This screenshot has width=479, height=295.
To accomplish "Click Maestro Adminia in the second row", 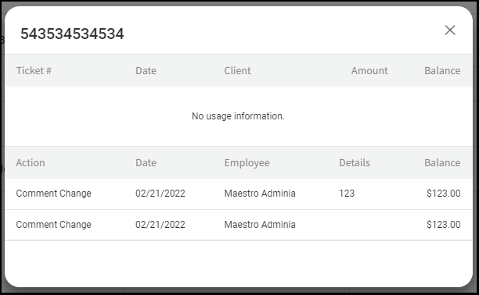I will 260,225.
